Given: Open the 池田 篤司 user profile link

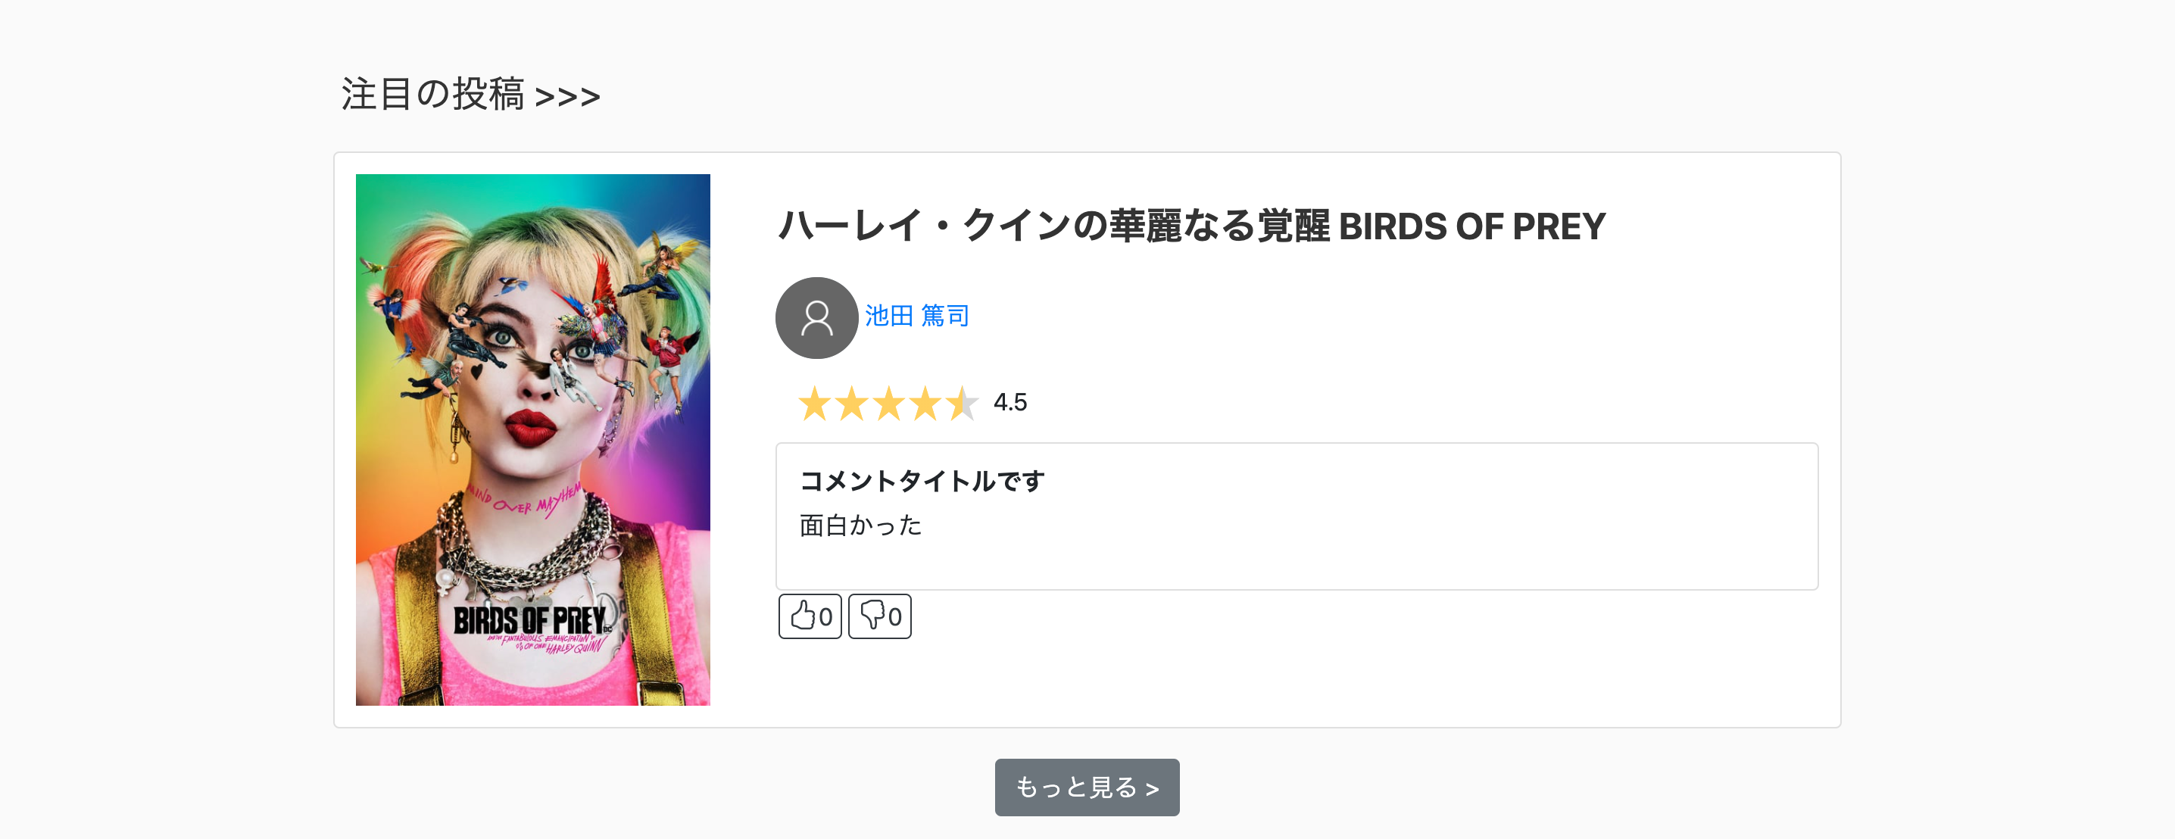Looking at the screenshot, I should coord(917,316).
